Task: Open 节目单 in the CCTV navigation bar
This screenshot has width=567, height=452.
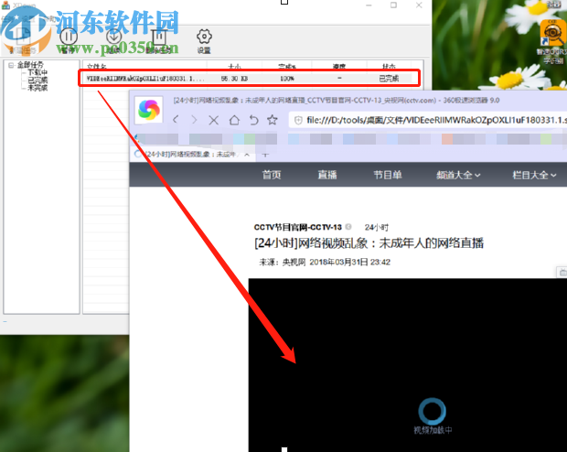Action: click(388, 175)
